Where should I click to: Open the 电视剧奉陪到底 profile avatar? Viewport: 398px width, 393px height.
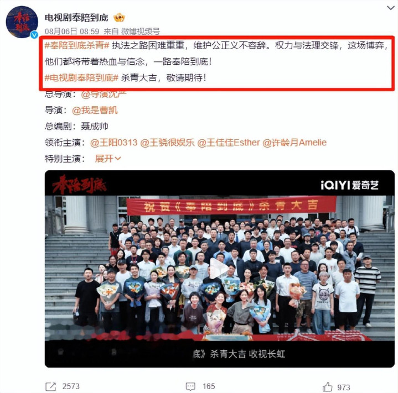pos(22,22)
